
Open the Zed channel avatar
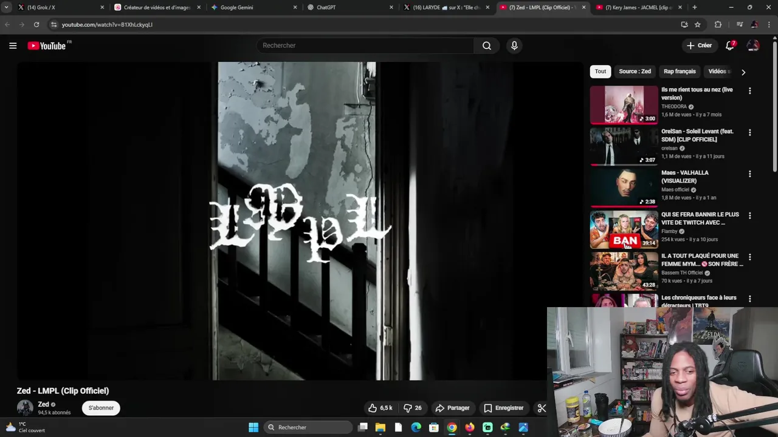point(25,408)
